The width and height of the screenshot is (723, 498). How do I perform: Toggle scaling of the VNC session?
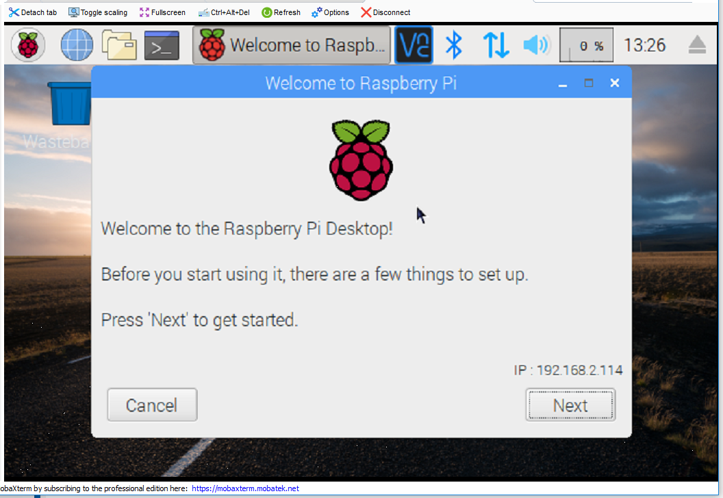pyautogui.click(x=98, y=12)
